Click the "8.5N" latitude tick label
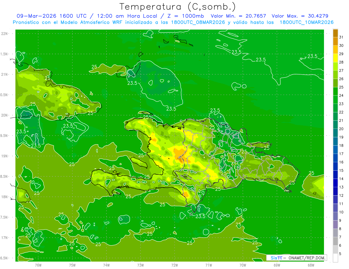Viewport: 349px width, 269px height. click(x=4, y=176)
